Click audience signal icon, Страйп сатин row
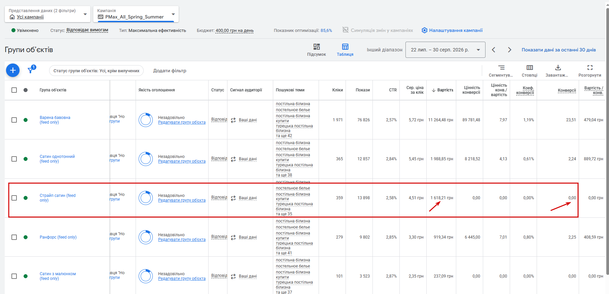 pyautogui.click(x=233, y=198)
